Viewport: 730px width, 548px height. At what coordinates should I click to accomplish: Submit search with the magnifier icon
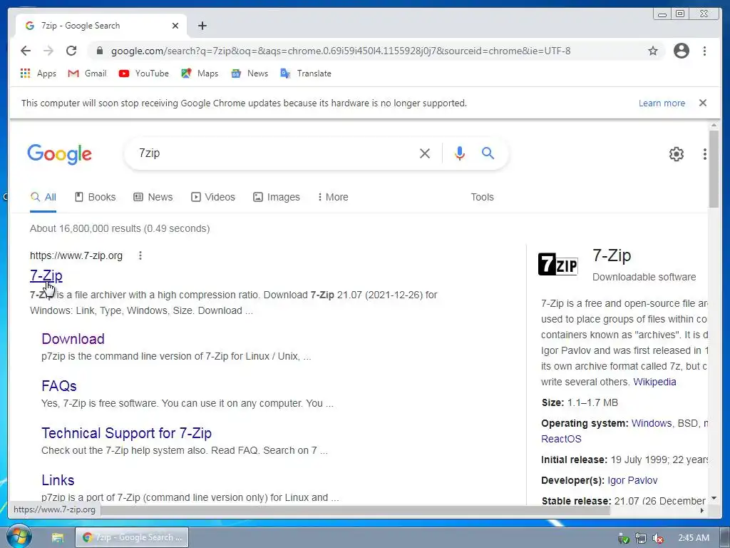point(488,153)
